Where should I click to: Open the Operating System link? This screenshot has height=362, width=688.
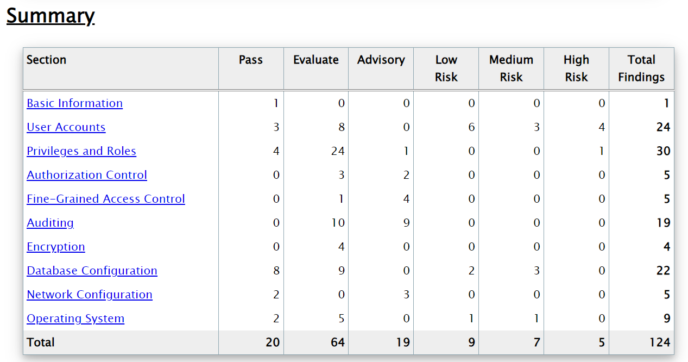click(75, 319)
